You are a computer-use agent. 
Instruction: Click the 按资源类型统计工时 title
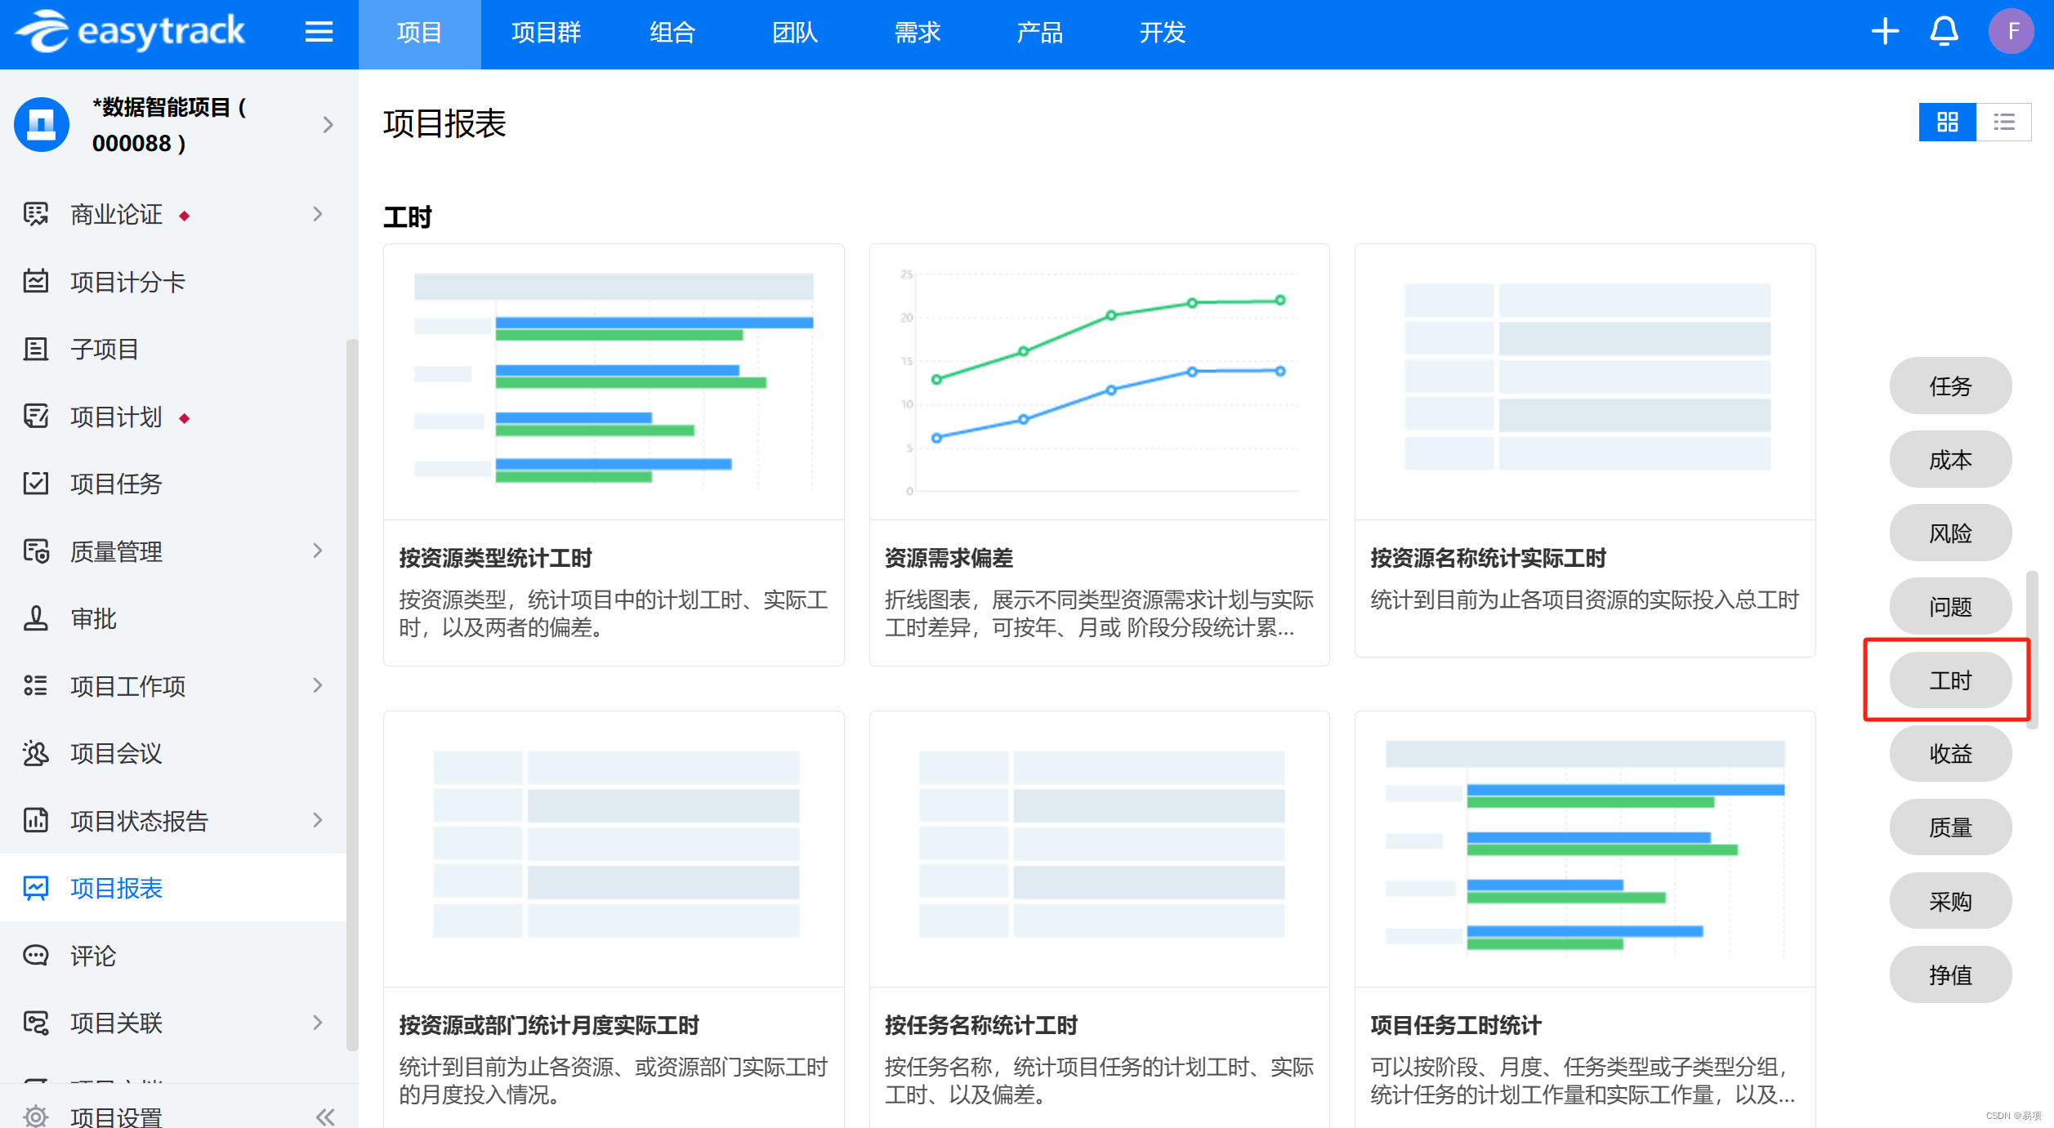tap(495, 558)
